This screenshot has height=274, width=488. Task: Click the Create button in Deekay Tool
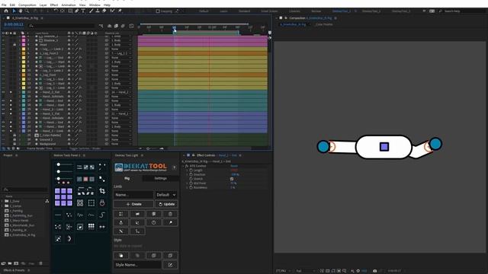[x=133, y=204]
